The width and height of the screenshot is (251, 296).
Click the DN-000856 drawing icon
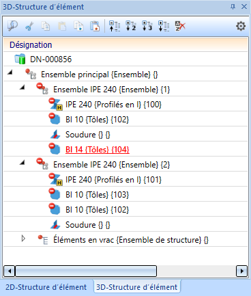(x=20, y=59)
